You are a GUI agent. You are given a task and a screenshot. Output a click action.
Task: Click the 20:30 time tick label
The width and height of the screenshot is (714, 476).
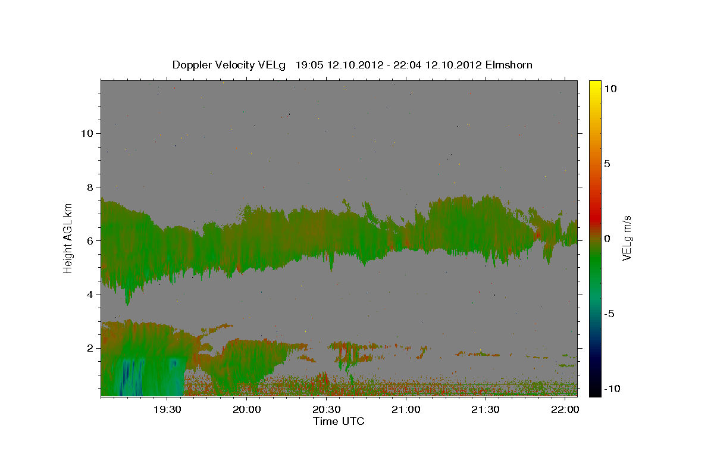click(326, 409)
